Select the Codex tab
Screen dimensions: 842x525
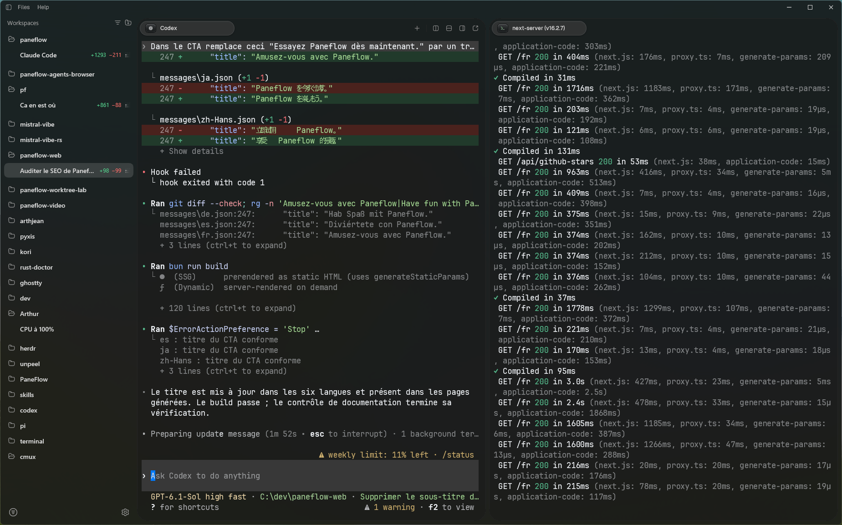click(x=187, y=28)
